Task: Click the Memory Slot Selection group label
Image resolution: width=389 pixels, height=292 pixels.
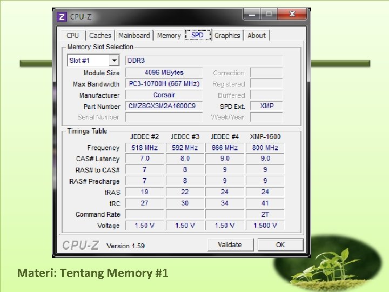Action: pyautogui.click(x=100, y=47)
